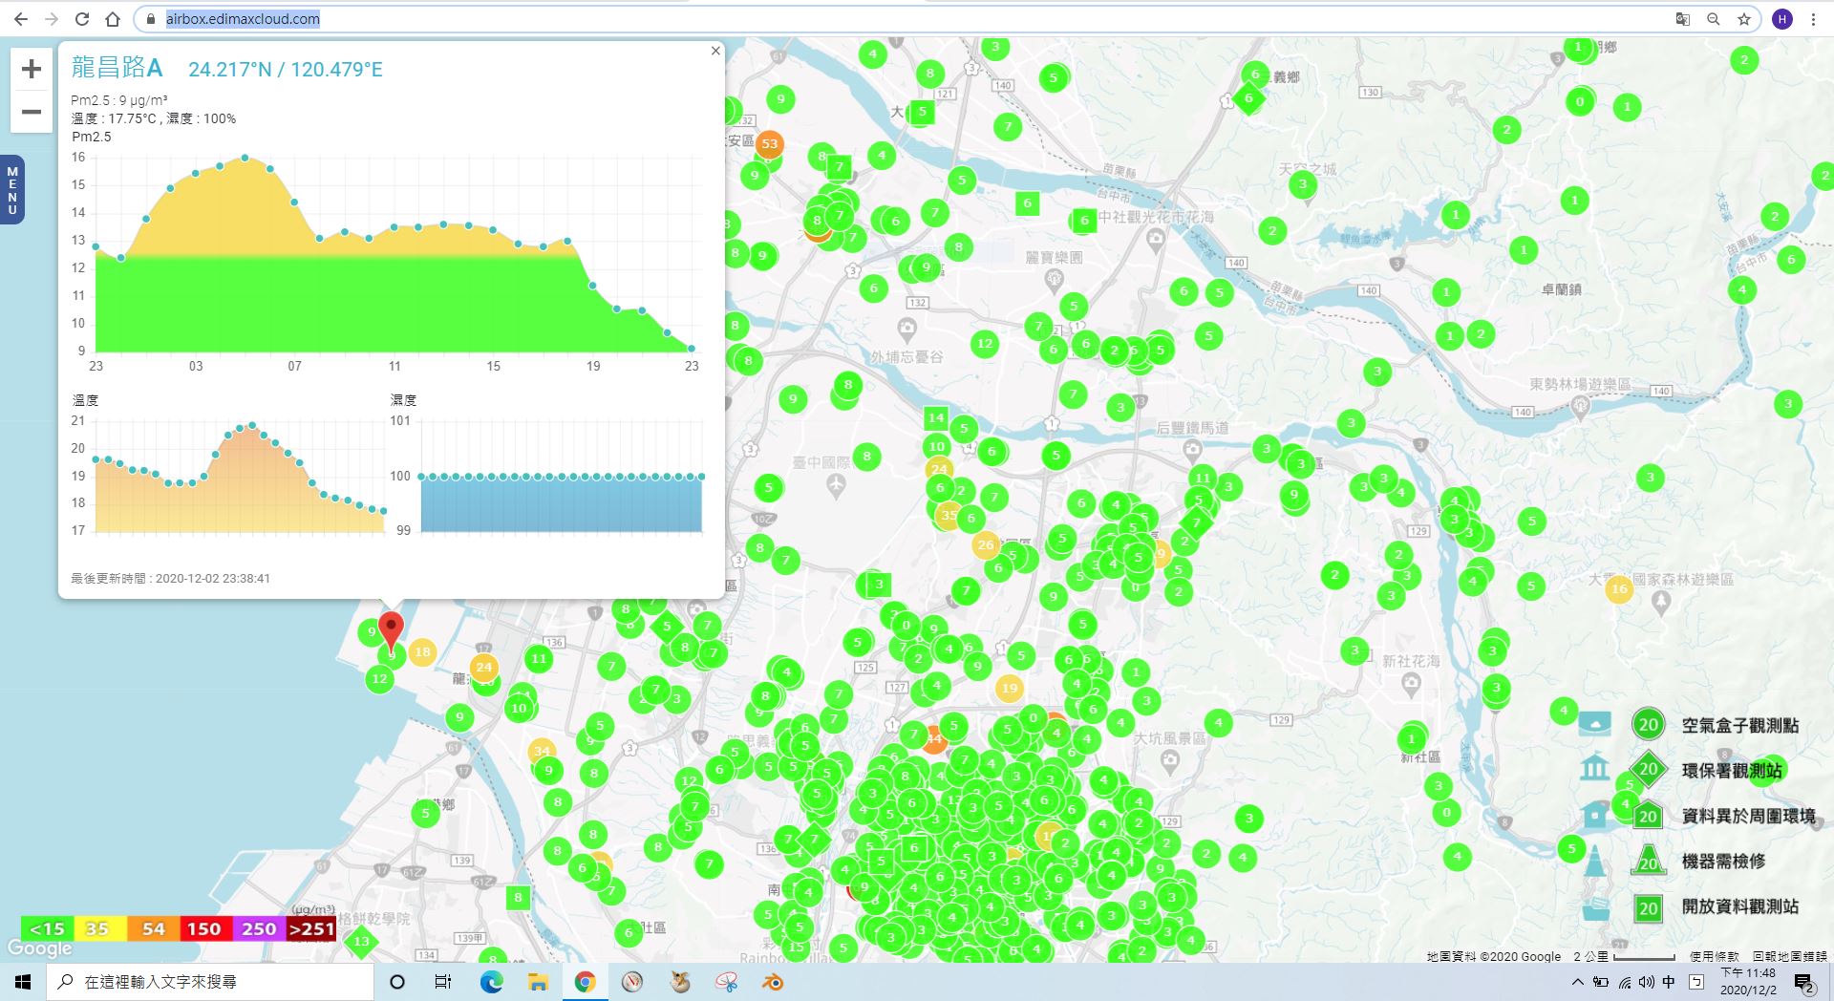Open the Windows Start menu
Screen dimensions: 1834x1001
tap(23, 982)
